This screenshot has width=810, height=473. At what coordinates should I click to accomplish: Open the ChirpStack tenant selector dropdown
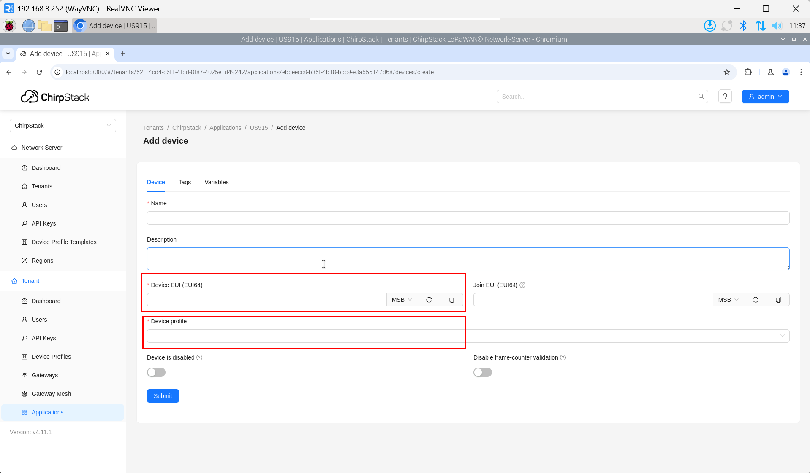click(63, 126)
